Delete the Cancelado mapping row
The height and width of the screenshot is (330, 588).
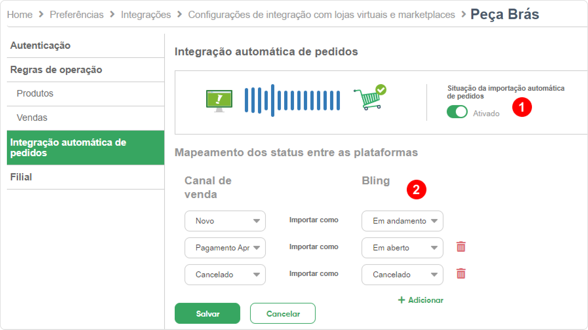pyautogui.click(x=461, y=273)
